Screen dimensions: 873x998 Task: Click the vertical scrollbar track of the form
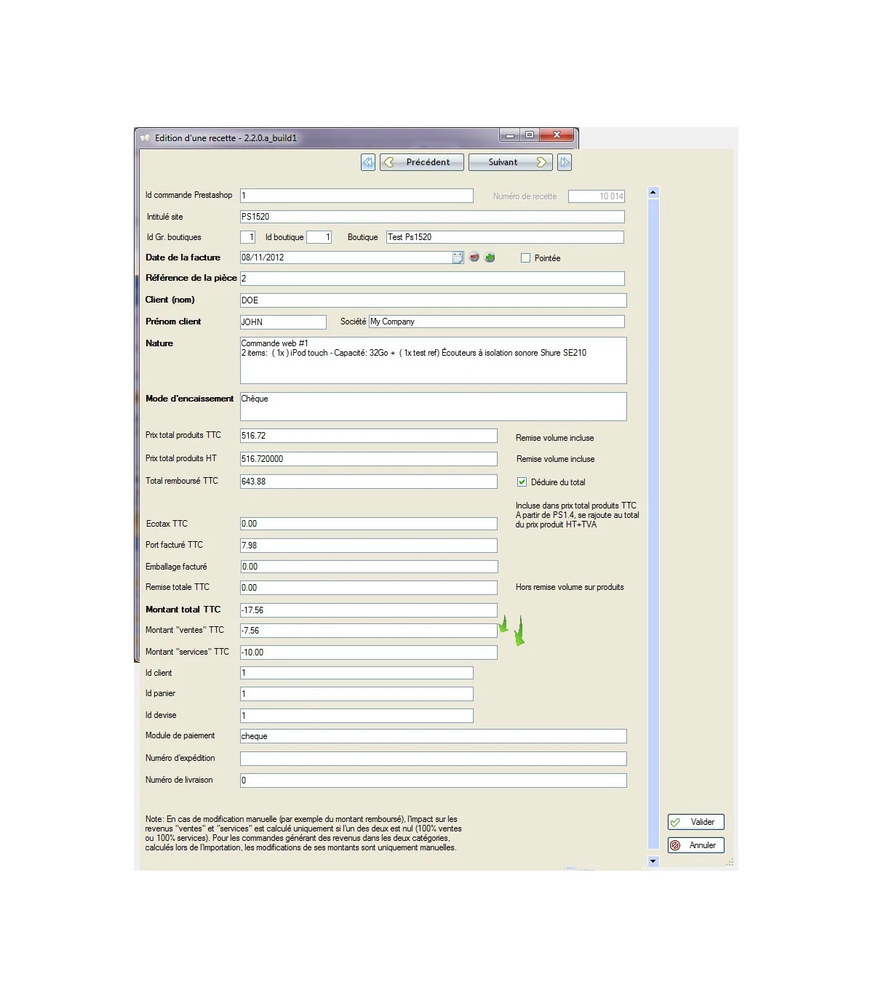coord(653,524)
